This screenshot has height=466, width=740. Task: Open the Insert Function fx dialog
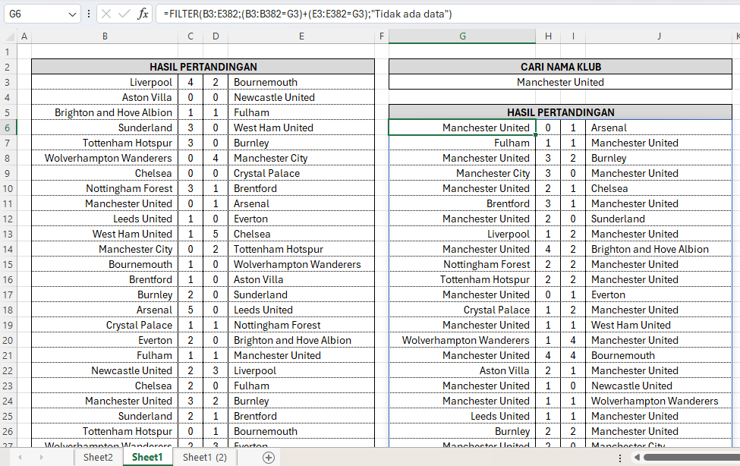[143, 14]
